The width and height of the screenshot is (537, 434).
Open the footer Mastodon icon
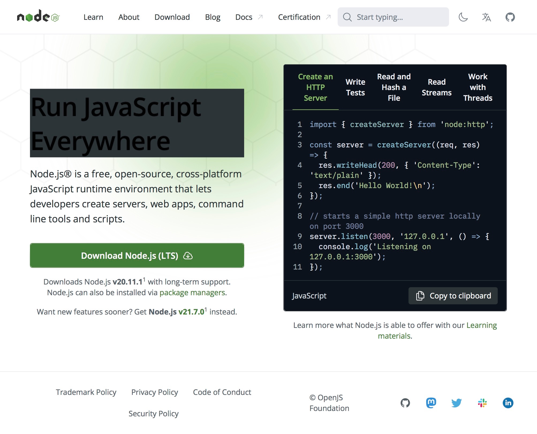[431, 403]
